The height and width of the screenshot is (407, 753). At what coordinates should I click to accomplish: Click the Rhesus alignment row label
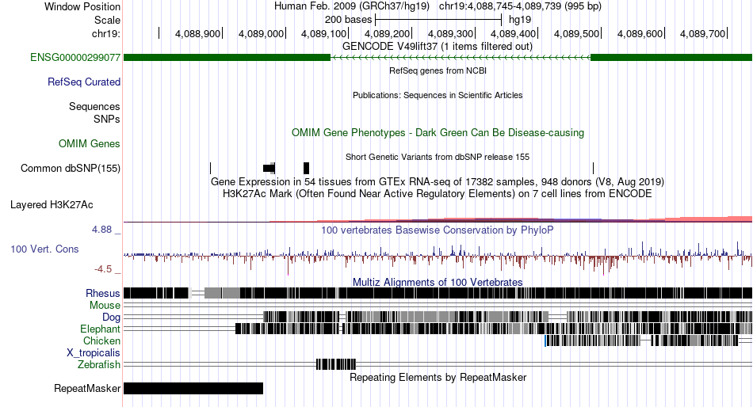pos(103,293)
